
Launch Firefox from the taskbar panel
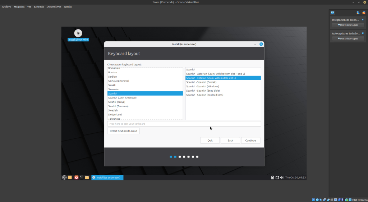point(76,177)
